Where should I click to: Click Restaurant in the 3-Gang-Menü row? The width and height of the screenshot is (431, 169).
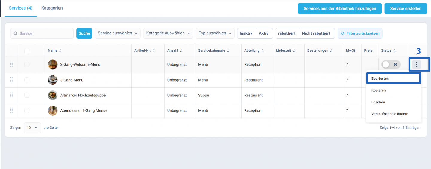click(x=254, y=80)
